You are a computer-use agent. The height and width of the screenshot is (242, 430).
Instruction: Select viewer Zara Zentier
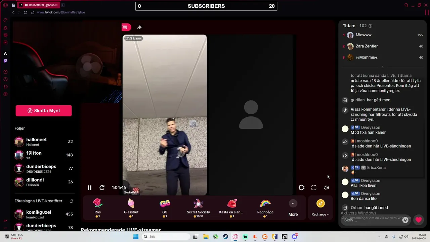pos(383,46)
